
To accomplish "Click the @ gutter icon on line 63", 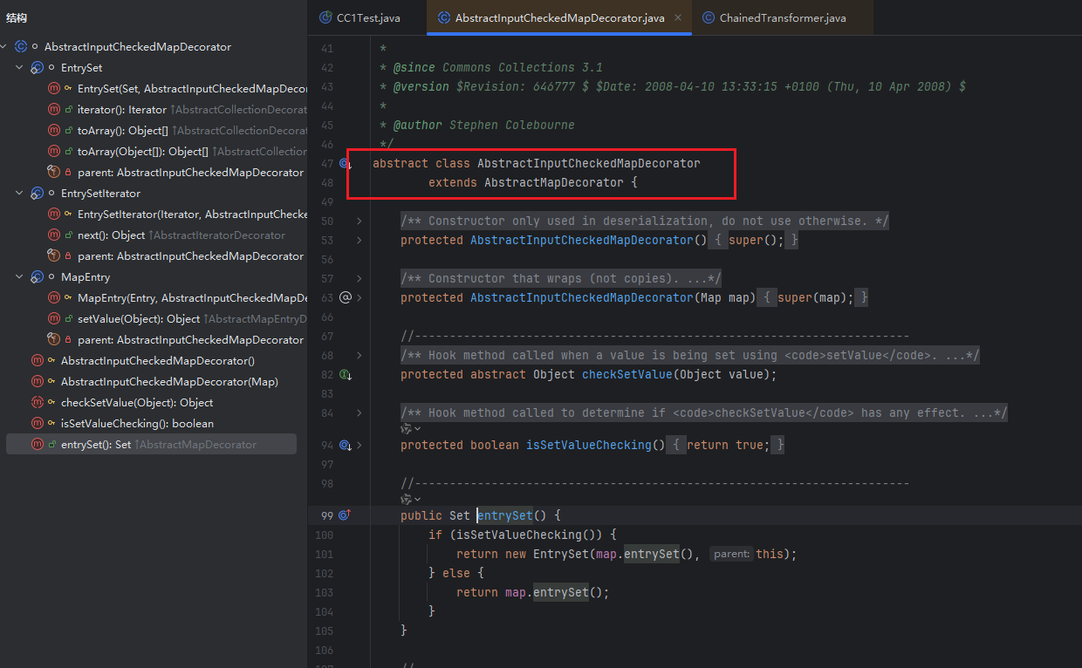I will click(345, 297).
